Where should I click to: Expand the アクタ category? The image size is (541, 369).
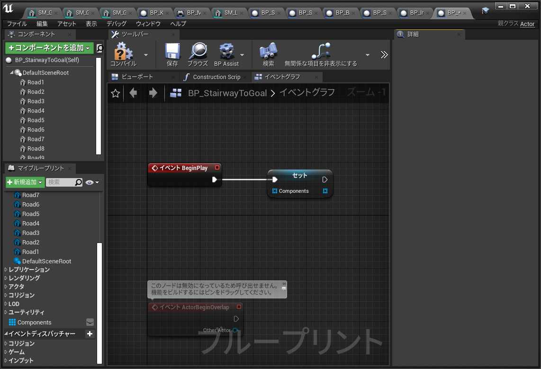coord(6,286)
